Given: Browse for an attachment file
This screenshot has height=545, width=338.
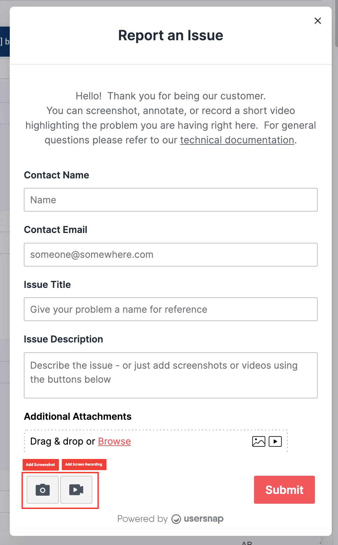Looking at the screenshot, I should click(x=114, y=441).
